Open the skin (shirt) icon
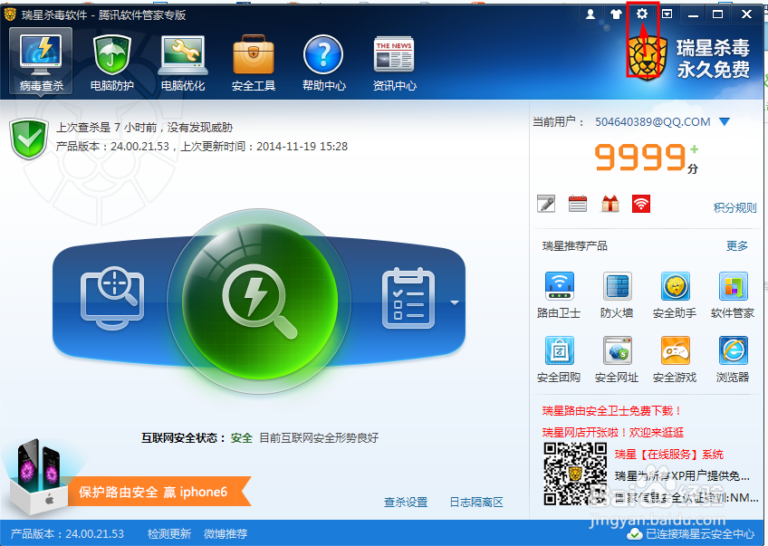This screenshot has width=768, height=546. 616,14
